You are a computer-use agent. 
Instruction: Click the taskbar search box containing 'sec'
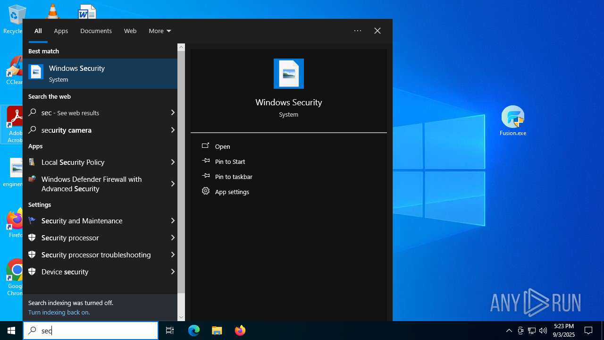tap(91, 331)
